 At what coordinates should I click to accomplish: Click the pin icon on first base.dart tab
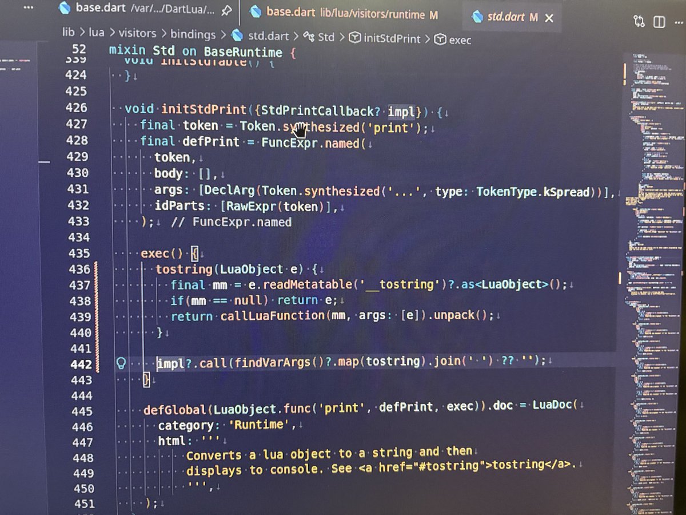coord(226,10)
